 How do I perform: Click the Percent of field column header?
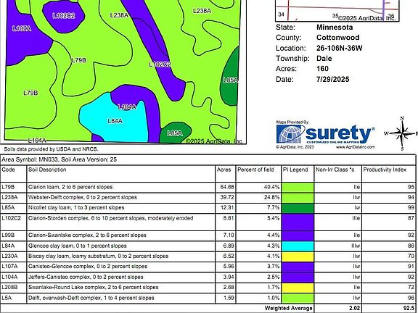(x=255, y=170)
